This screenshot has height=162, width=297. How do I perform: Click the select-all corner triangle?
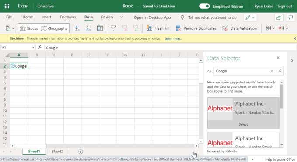[x=7, y=55]
